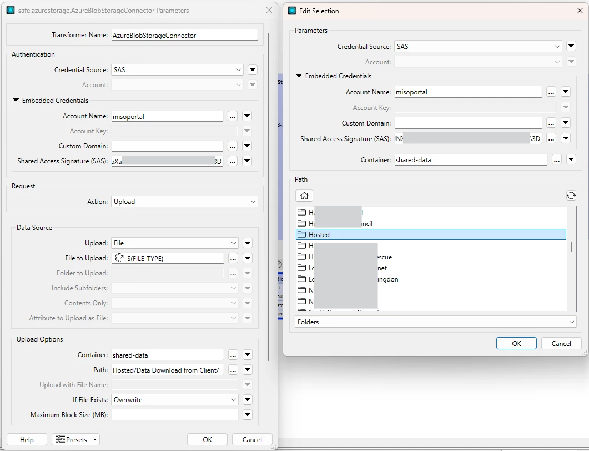Click Cancel in Parameters dialog

[252, 439]
